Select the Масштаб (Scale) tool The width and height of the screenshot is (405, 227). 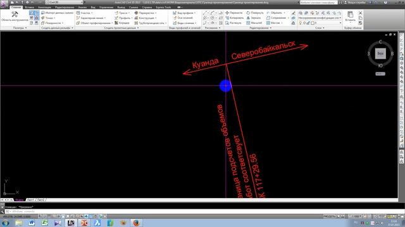[254, 23]
